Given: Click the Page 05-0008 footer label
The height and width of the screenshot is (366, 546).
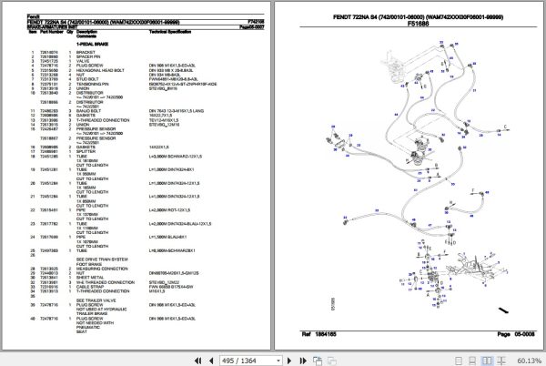Looking at the screenshot, I should tap(516, 334).
